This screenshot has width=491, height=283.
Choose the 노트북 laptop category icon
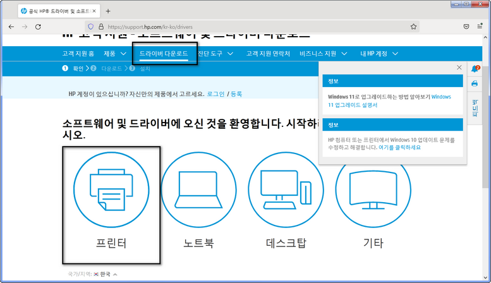coord(198,190)
